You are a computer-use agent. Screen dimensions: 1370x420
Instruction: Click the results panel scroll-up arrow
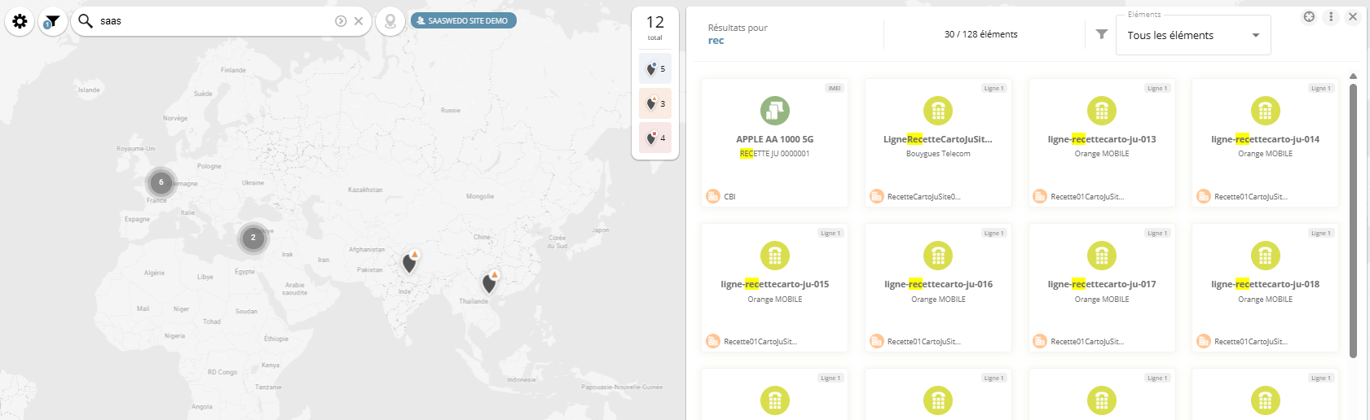(x=1353, y=77)
